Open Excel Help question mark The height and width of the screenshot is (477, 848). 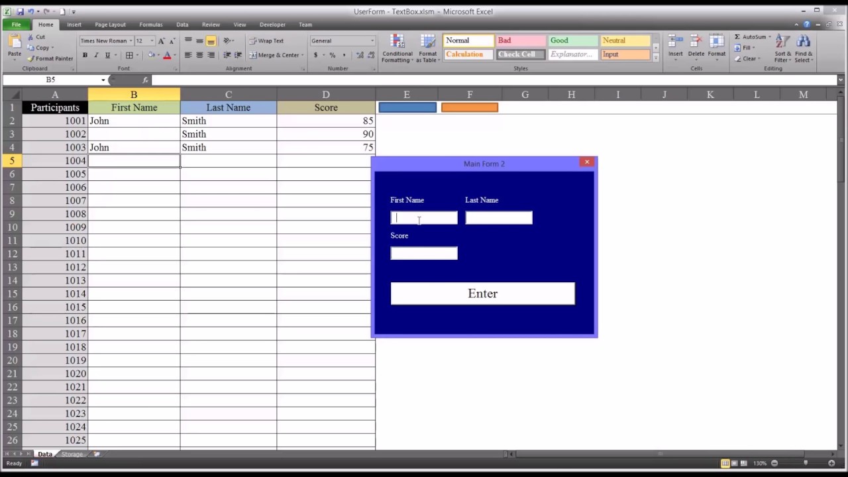[x=807, y=25]
